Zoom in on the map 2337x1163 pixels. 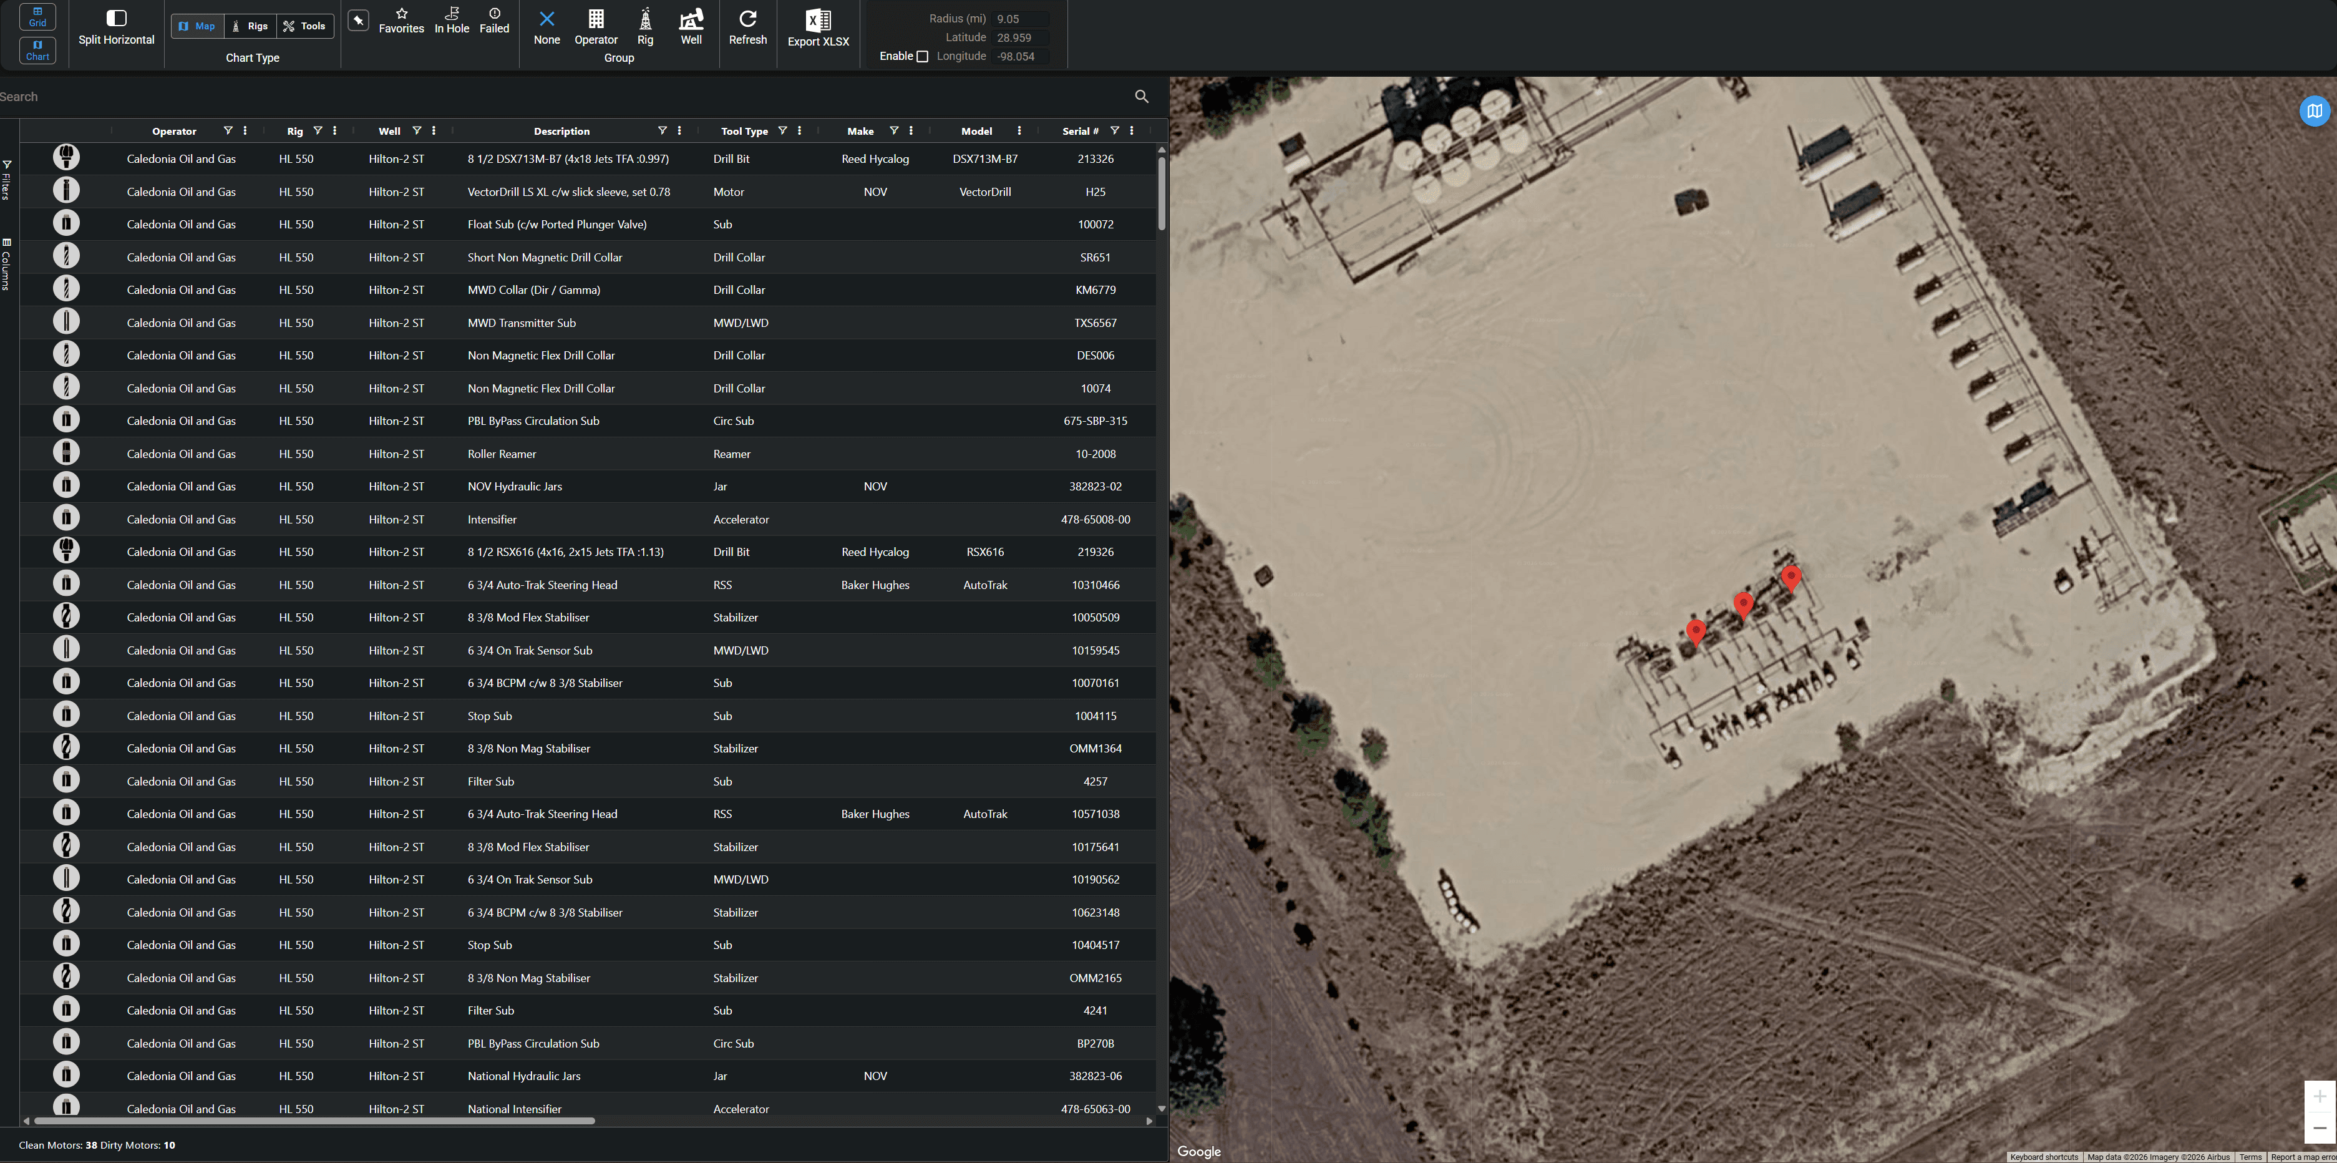click(2319, 1096)
